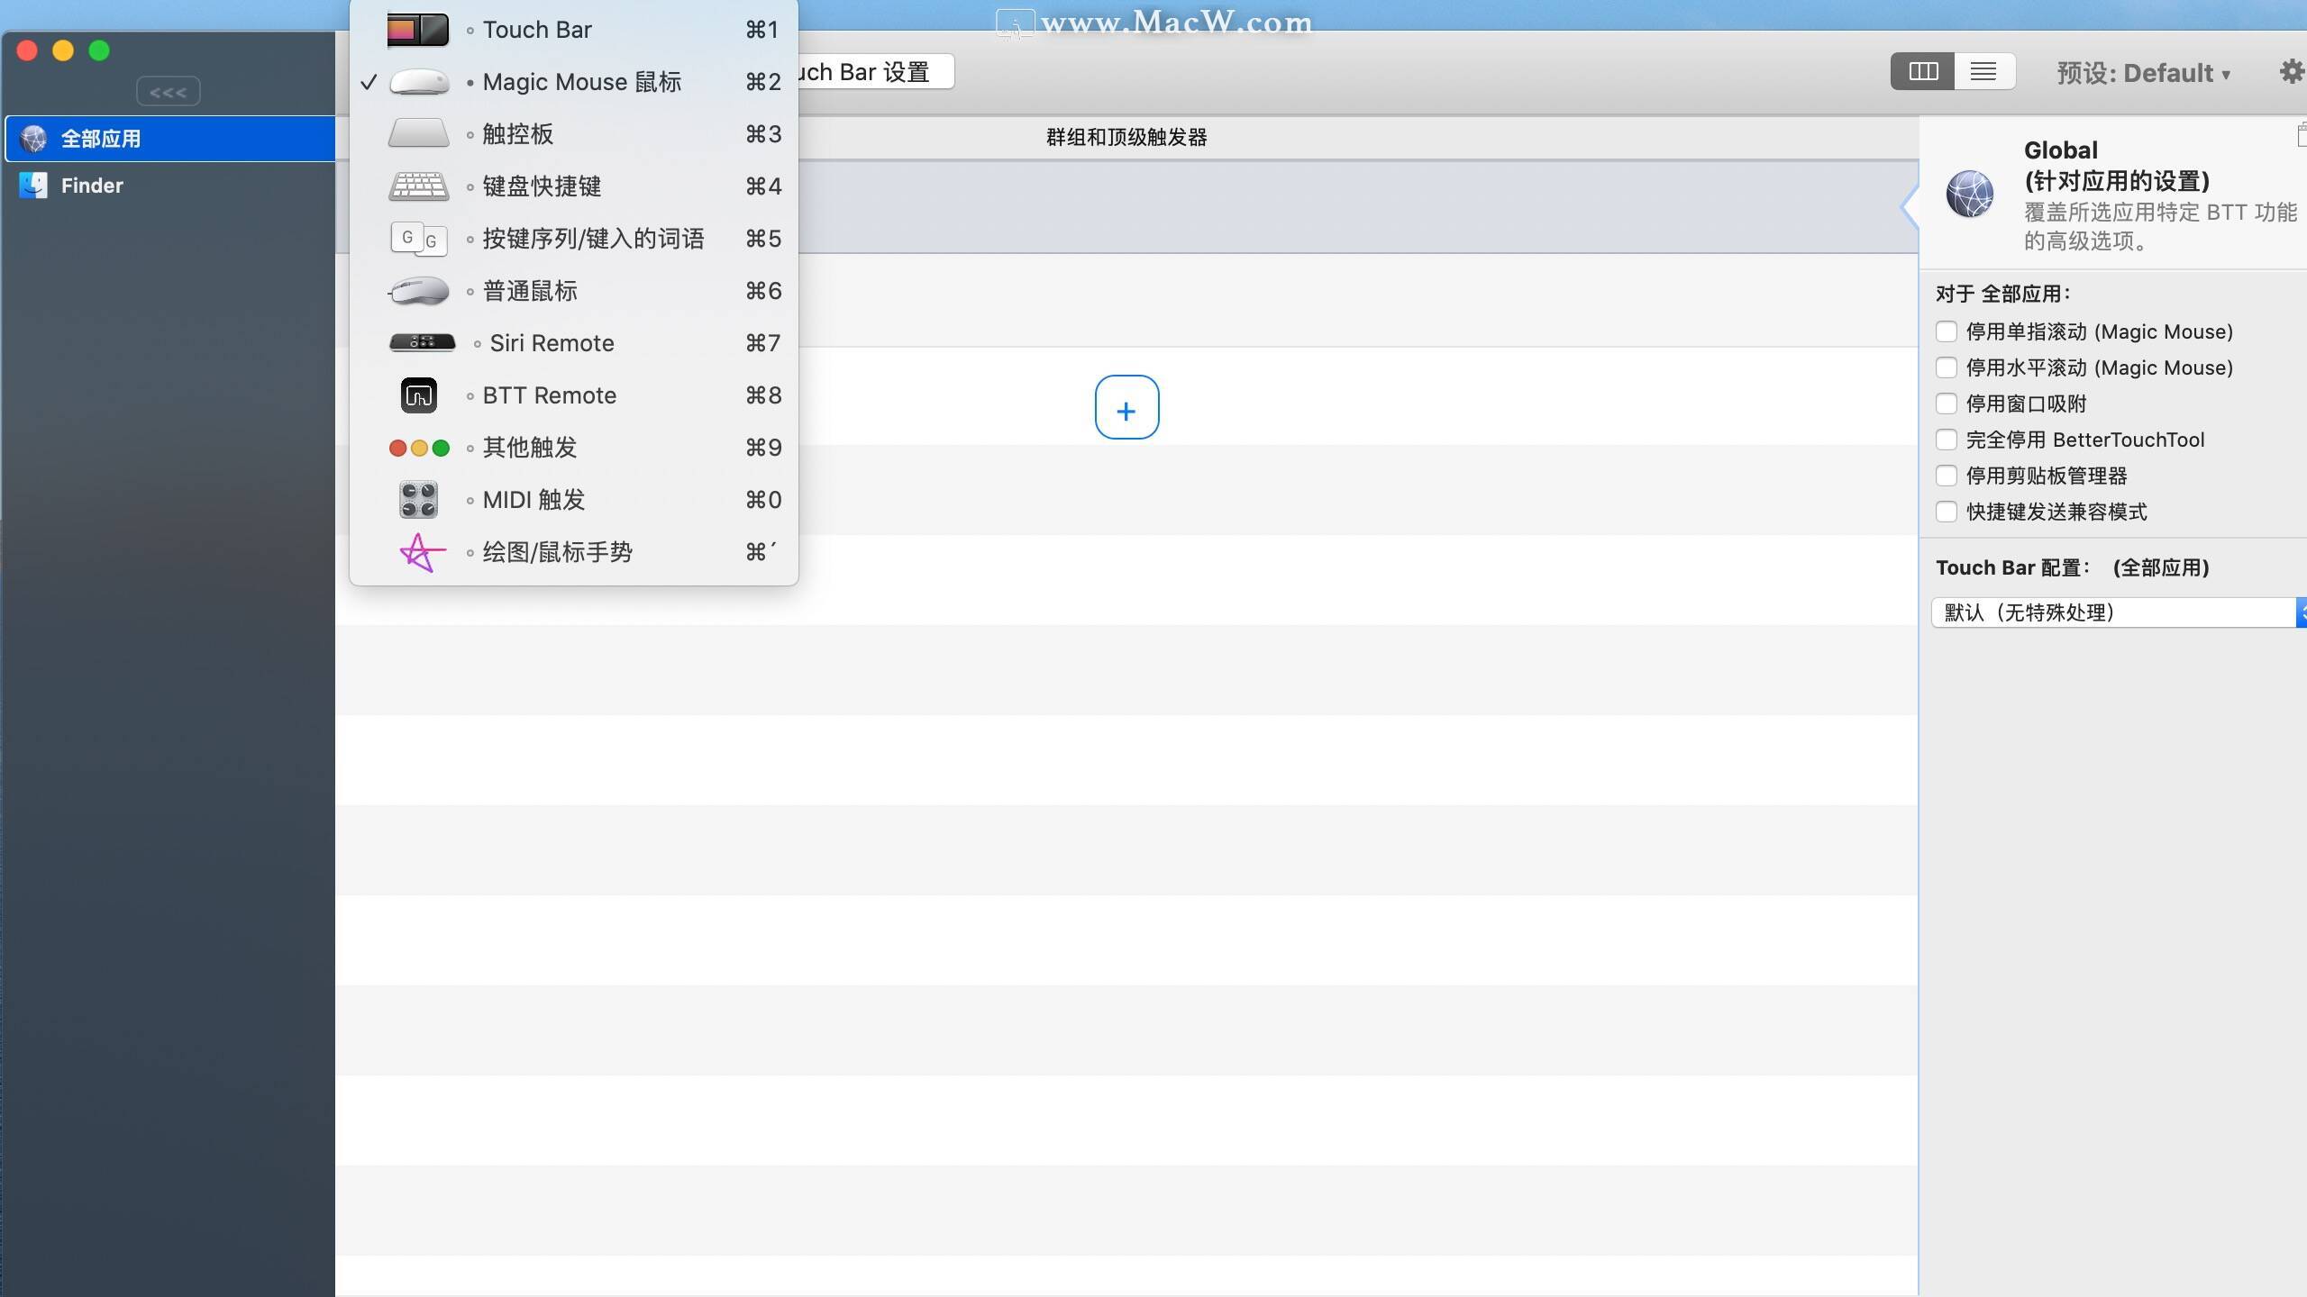This screenshot has width=2307, height=1297.
Task: Select Touch Bar trigger type
Action: [x=537, y=29]
